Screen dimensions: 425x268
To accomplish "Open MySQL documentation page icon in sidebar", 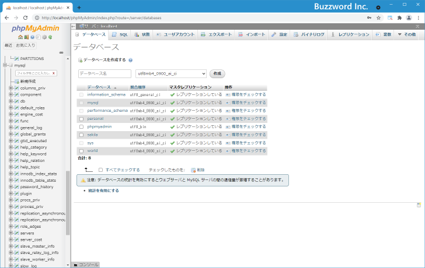I will pos(38,37).
